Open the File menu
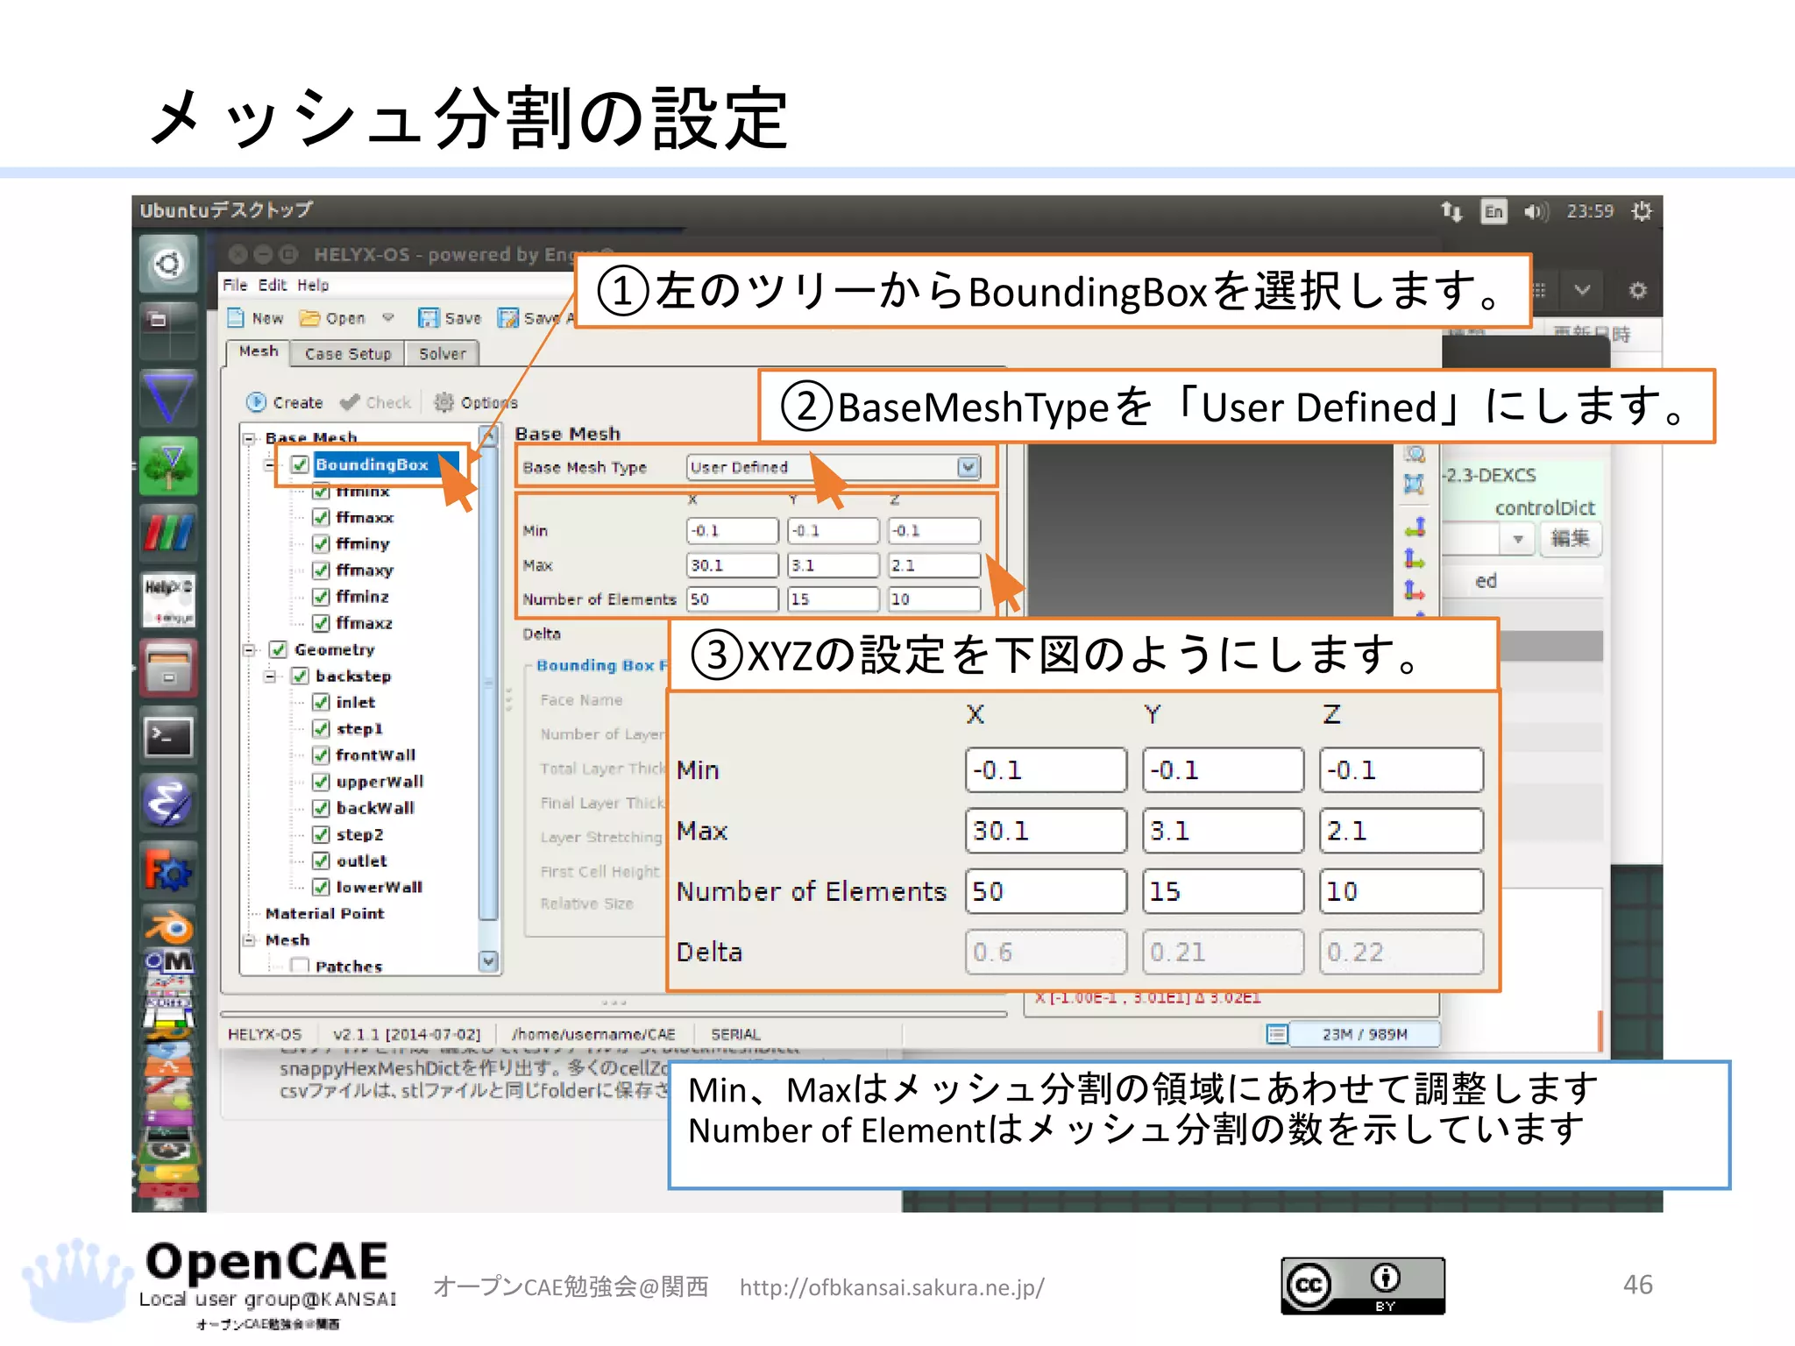 coord(235,285)
